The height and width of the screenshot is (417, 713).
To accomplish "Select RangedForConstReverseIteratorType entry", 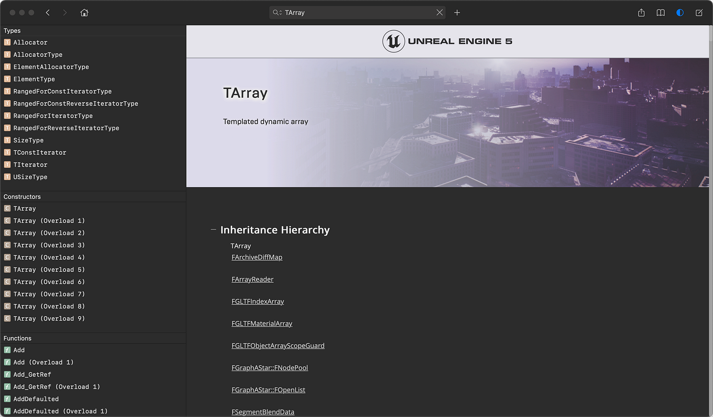I will (93, 104).
